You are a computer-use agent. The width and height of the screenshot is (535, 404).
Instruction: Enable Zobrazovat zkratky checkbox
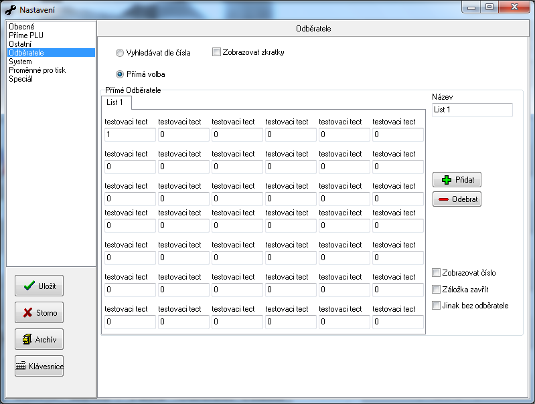[216, 52]
